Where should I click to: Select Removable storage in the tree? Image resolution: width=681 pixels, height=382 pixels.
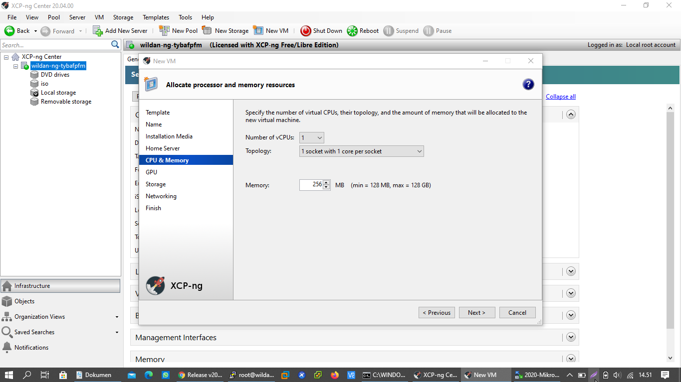(66, 102)
